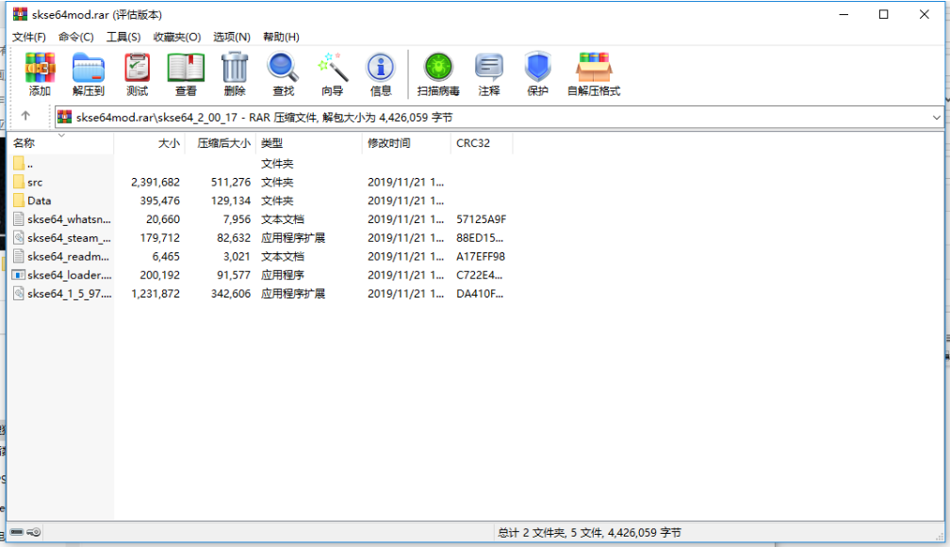This screenshot has width=950, height=547.
Task: Click the up-one-level arrow button
Action: pyautogui.click(x=27, y=117)
